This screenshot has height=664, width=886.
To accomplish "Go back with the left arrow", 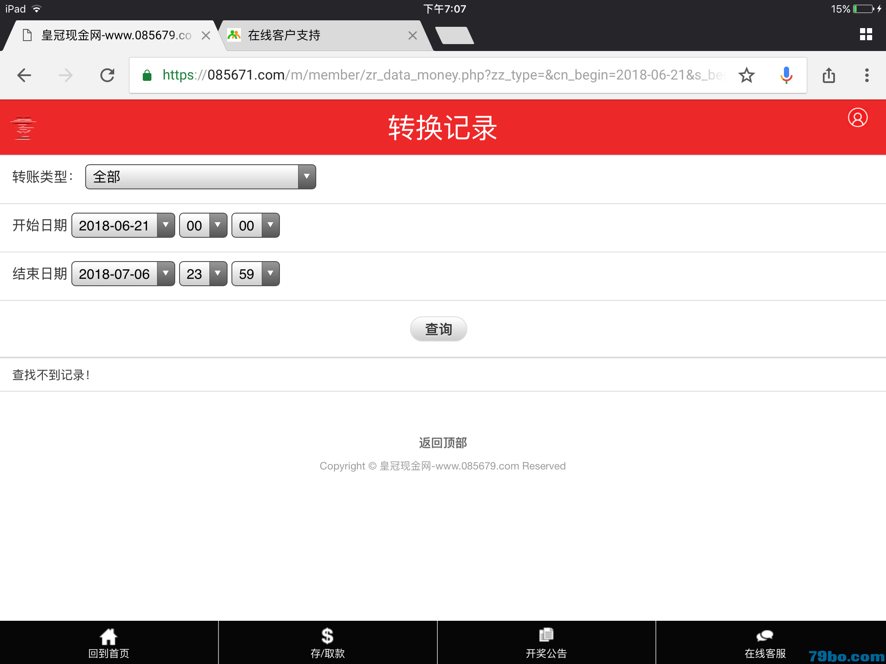I will click(x=24, y=75).
